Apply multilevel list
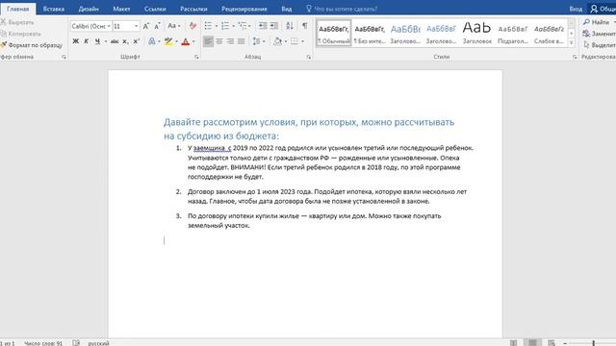 click(x=243, y=26)
